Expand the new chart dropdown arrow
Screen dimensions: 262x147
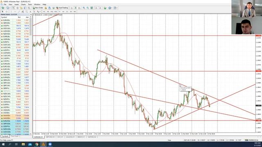(5, 8)
